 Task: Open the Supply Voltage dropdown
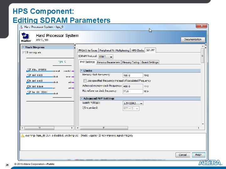click(x=133, y=103)
